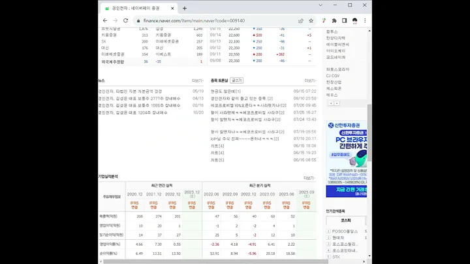Open STX in popular searches
470x264 pixels.
tap(336, 257)
